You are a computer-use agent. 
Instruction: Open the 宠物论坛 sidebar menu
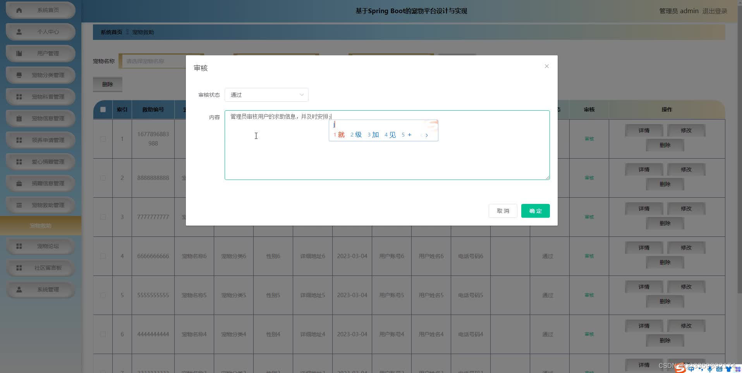[x=41, y=246]
